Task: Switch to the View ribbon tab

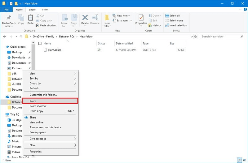Action: click(45, 10)
